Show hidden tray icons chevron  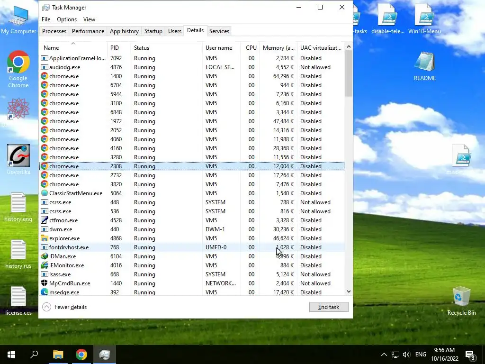pos(384,355)
